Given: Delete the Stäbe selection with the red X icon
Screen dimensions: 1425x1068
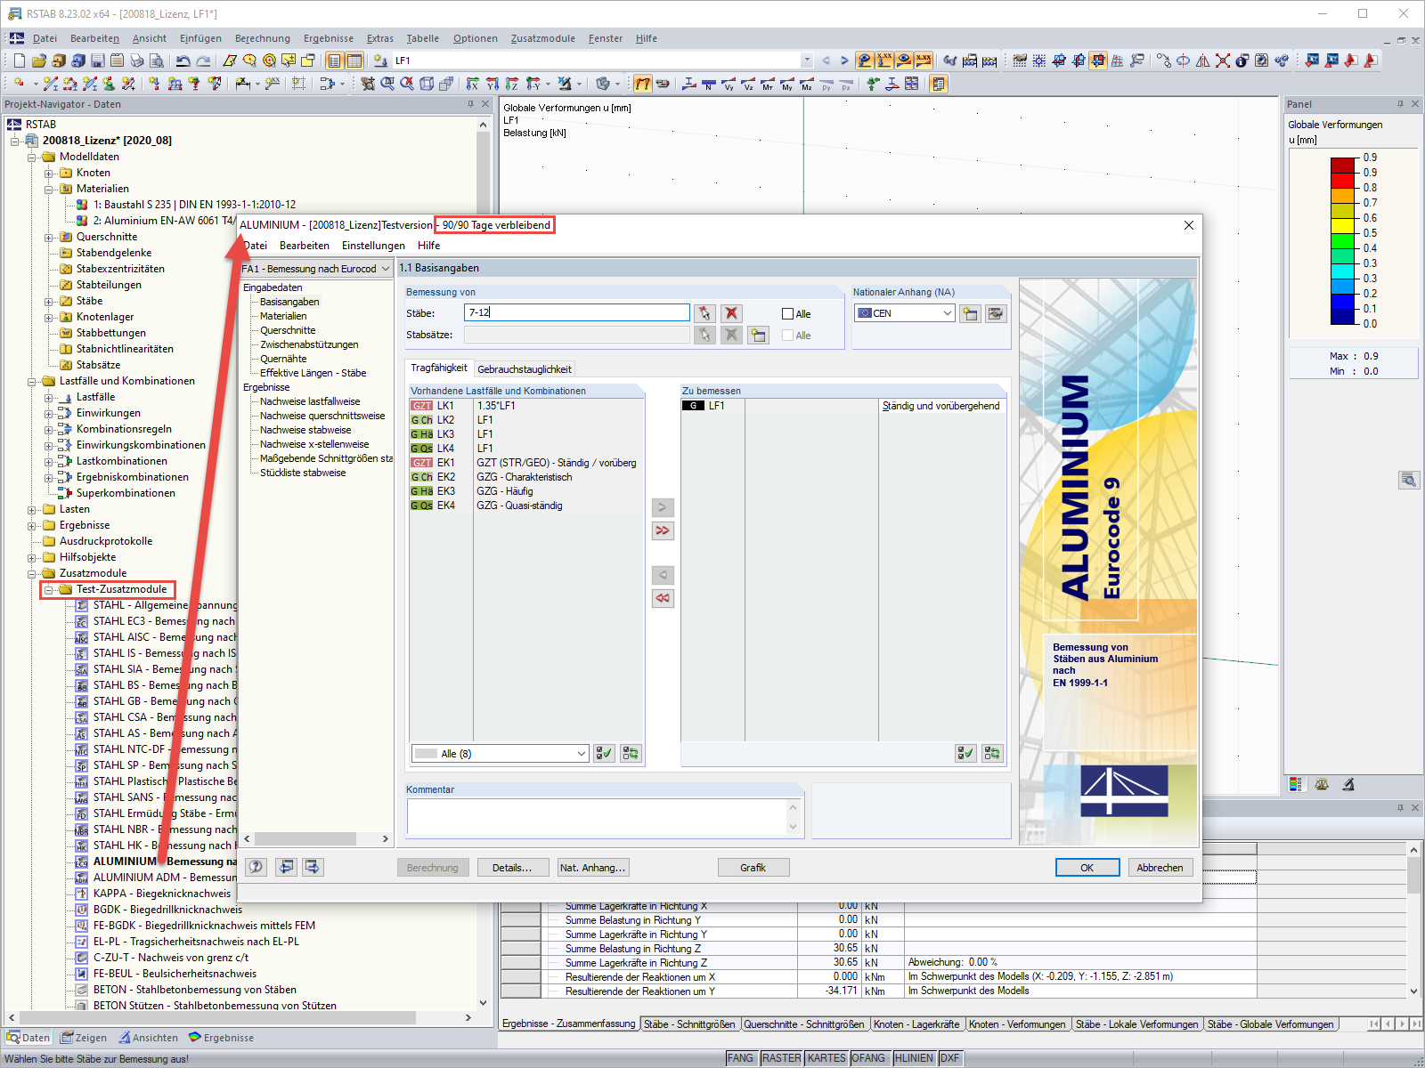Looking at the screenshot, I should tap(730, 313).
